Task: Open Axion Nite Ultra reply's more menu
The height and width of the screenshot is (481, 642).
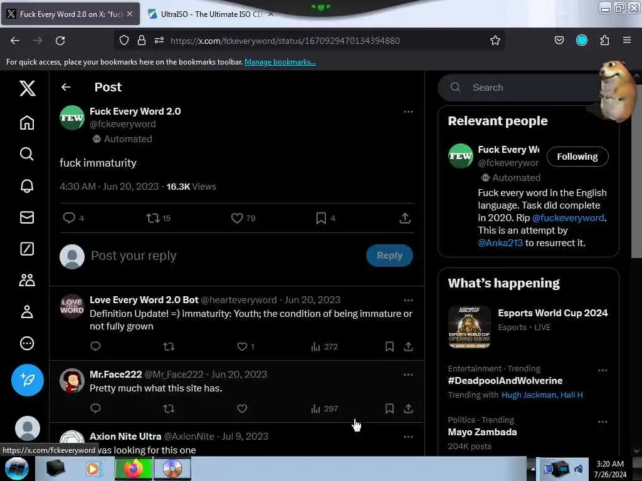Action: (408, 437)
